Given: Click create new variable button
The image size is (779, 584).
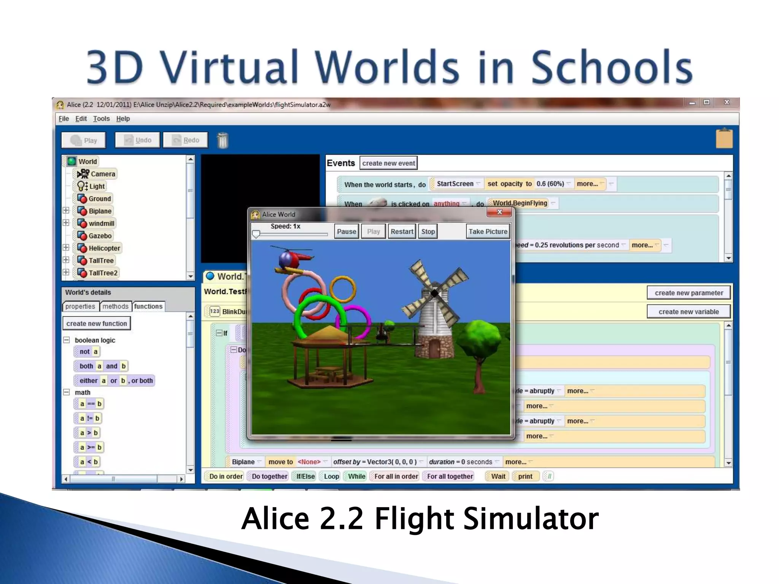Looking at the screenshot, I should (689, 311).
